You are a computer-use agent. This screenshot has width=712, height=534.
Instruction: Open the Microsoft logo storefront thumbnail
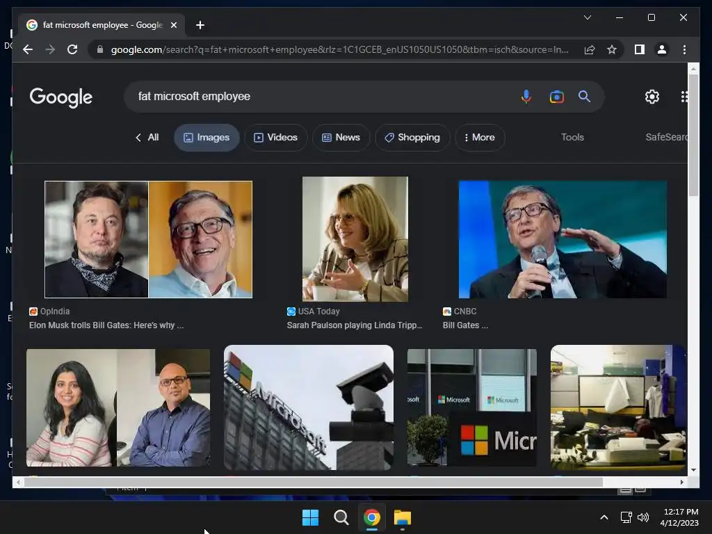point(472,407)
